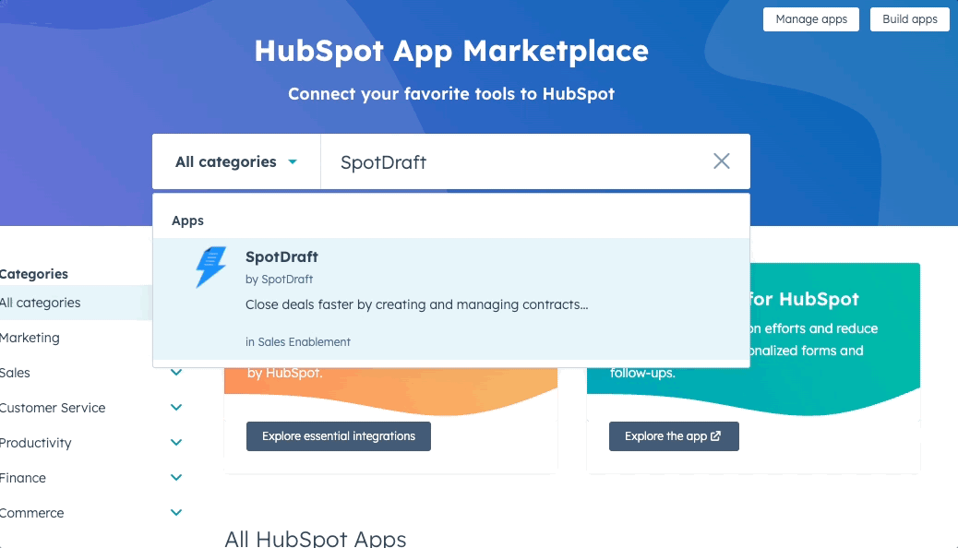Click the Manage apps button

[x=811, y=19]
